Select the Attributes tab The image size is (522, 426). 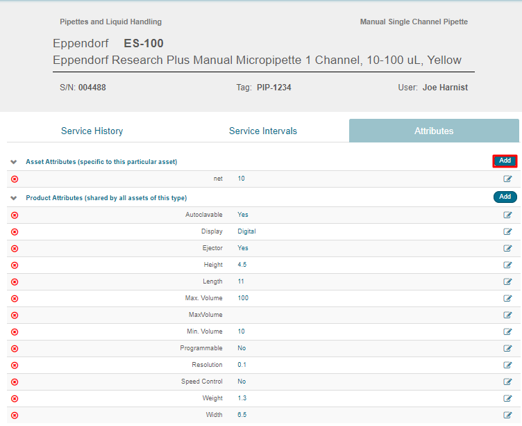[434, 131]
